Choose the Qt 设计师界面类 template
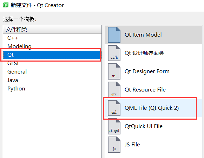This screenshot has width=204, height=158. (x=153, y=53)
